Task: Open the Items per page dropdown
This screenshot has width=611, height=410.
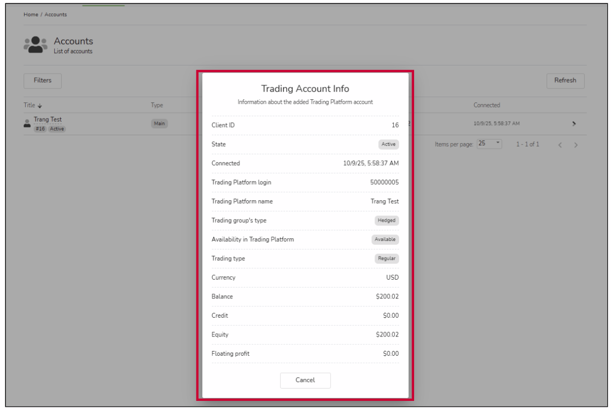Action: tap(489, 144)
